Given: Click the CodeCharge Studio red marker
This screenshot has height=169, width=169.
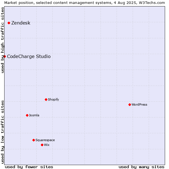Looking at the screenshot, I should coord(5,57).
